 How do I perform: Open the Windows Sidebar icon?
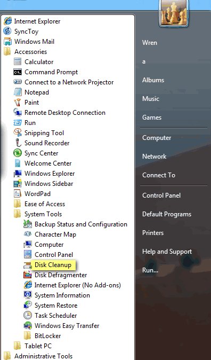click(18, 183)
